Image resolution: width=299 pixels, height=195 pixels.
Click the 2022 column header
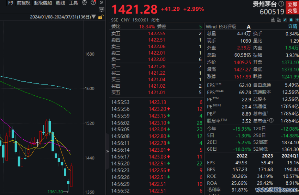pos(242,156)
